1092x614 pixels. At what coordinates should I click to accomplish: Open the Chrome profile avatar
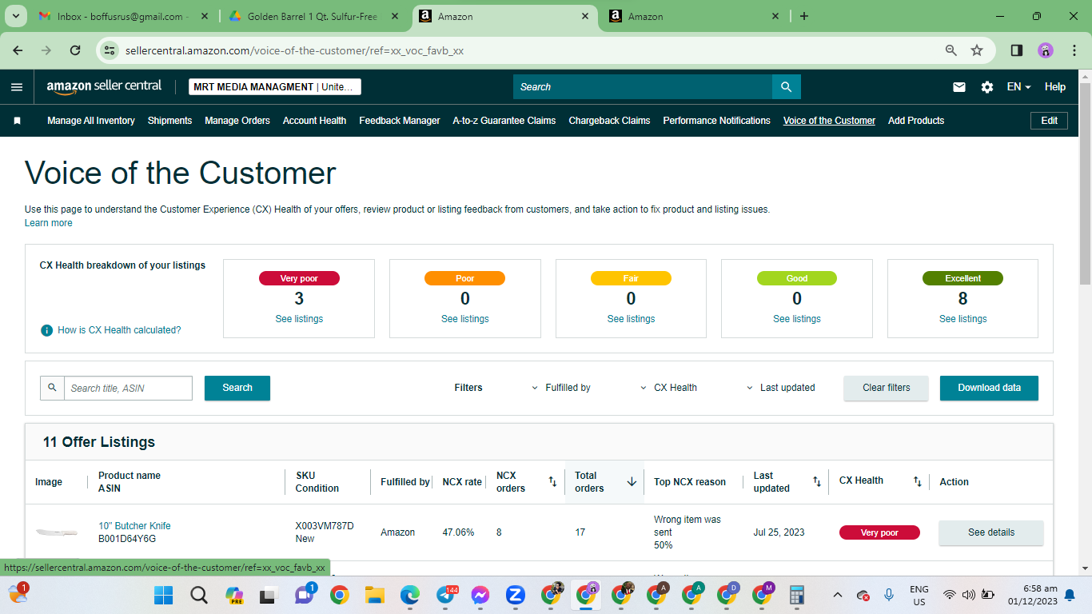pos(1046,50)
